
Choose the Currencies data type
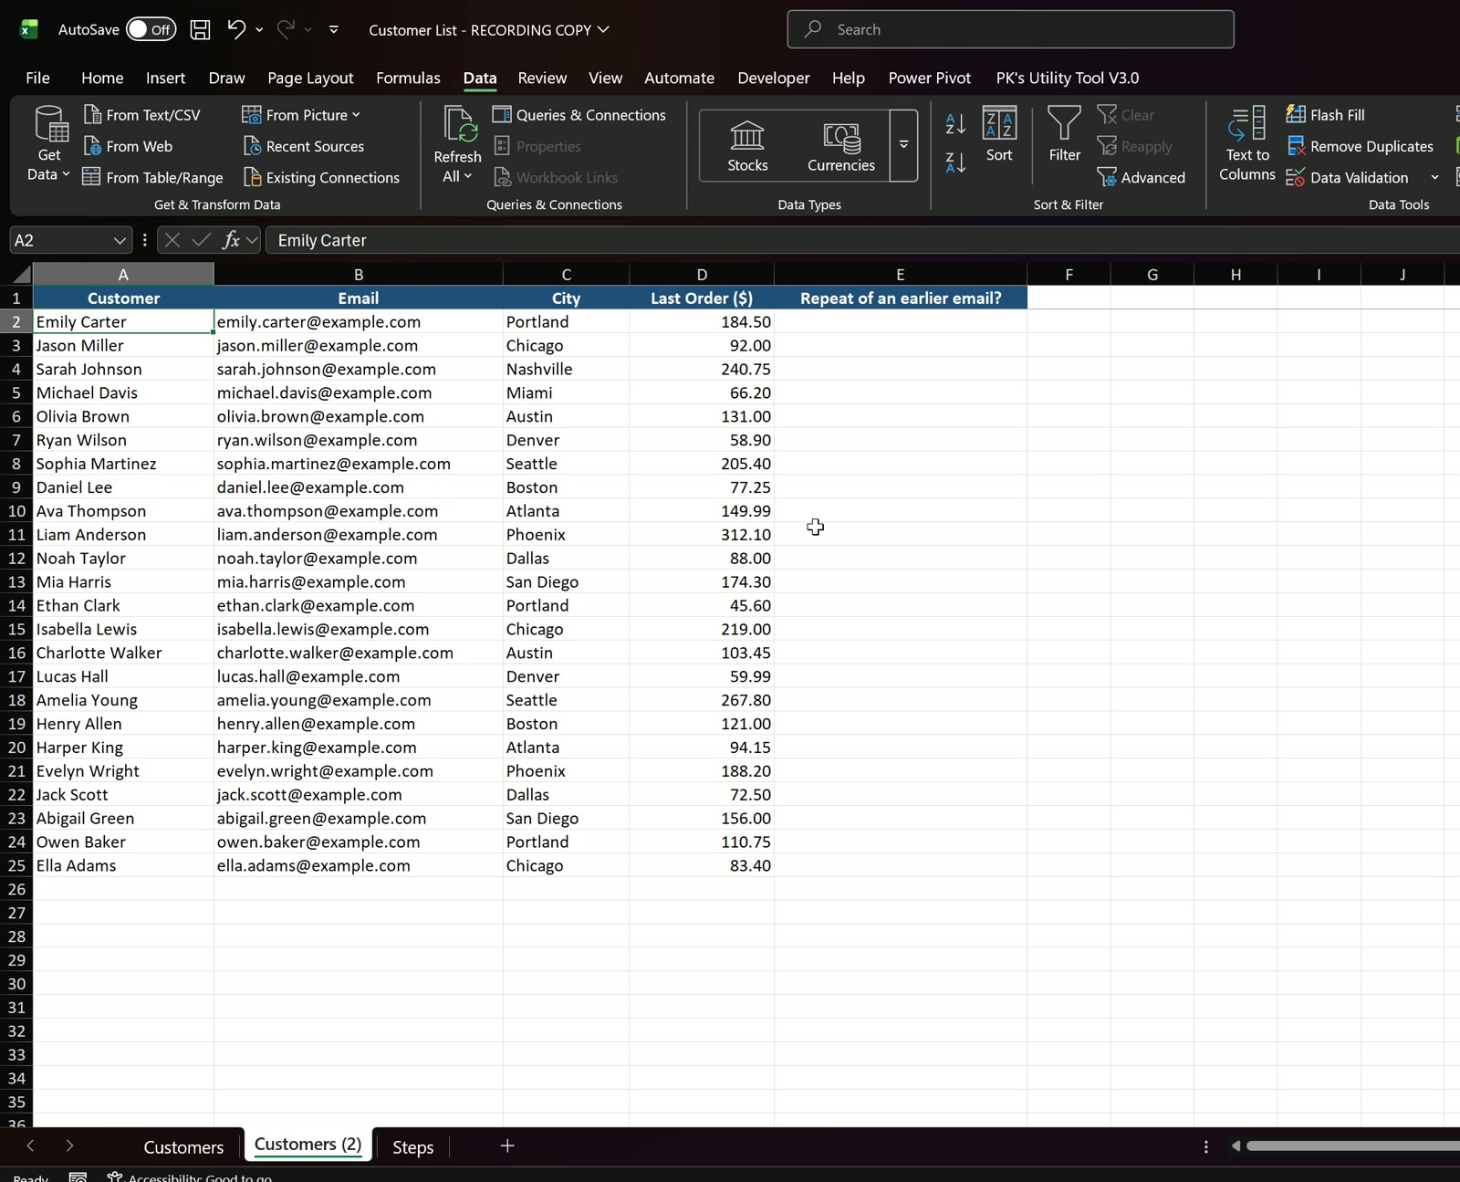[x=841, y=146]
